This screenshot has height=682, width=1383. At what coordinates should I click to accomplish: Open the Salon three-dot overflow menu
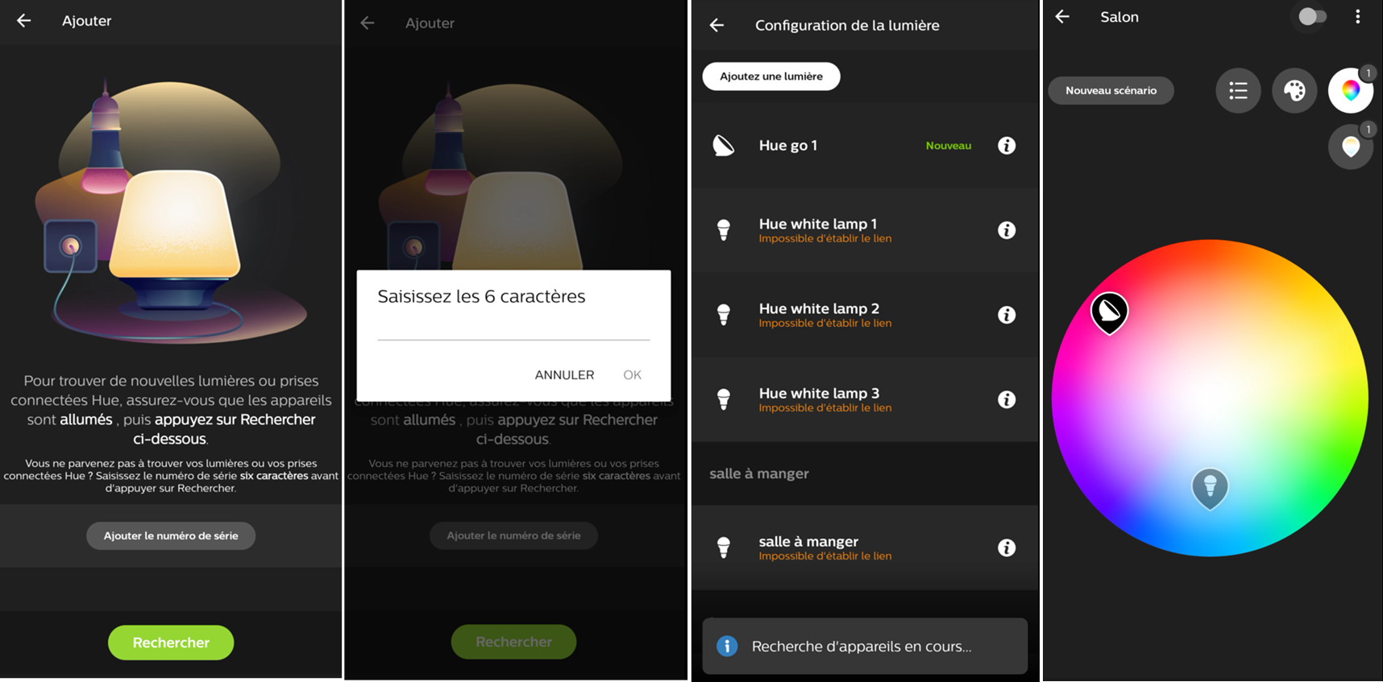click(x=1358, y=17)
